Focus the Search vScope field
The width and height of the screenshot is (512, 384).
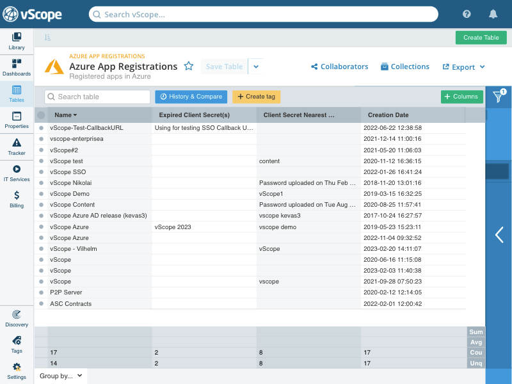coord(263,14)
